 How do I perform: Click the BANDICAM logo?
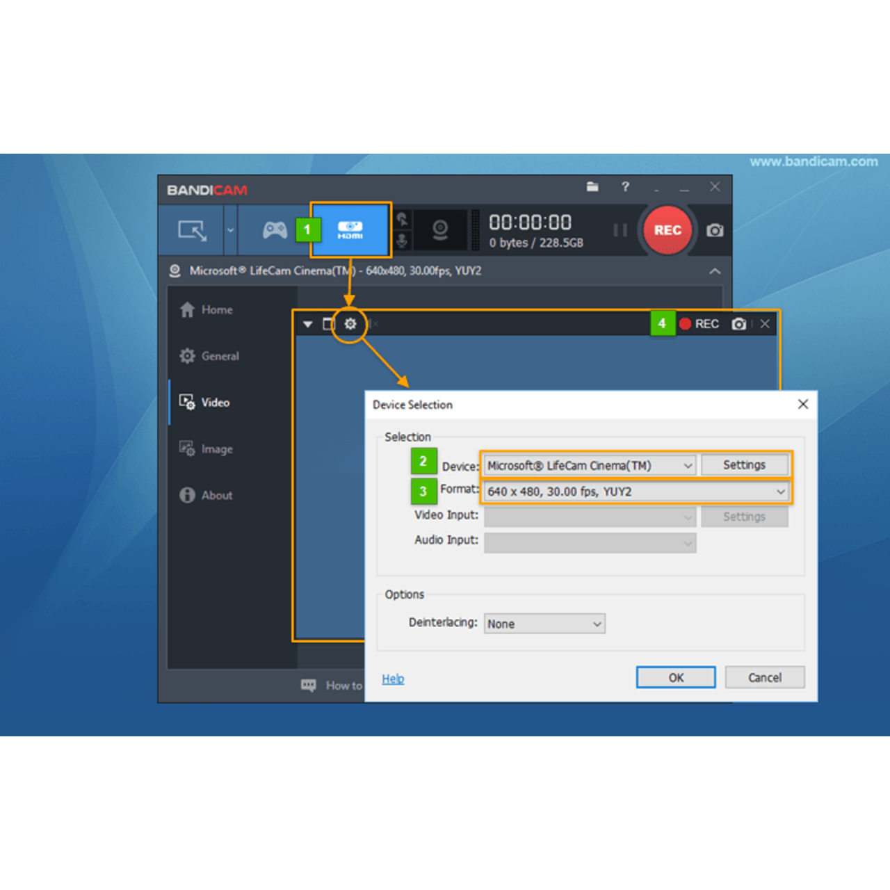(x=207, y=190)
